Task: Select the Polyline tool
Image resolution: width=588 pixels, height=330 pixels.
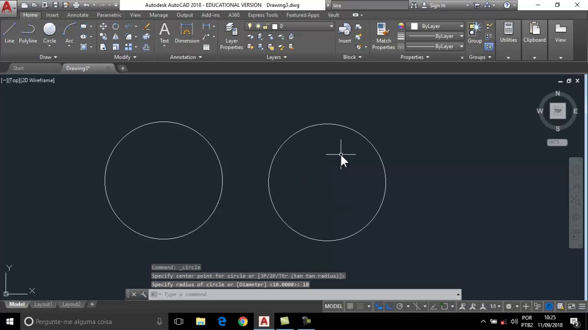Action: point(28,34)
